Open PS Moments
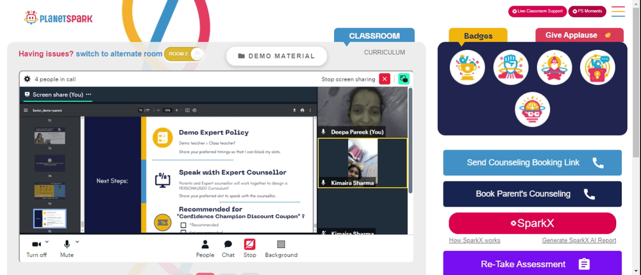The width and height of the screenshot is (641, 275). (587, 12)
